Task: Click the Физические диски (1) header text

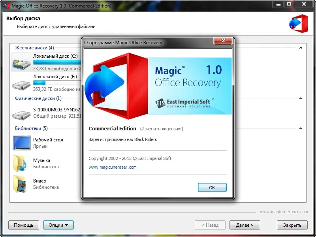Action: click(x=38, y=98)
